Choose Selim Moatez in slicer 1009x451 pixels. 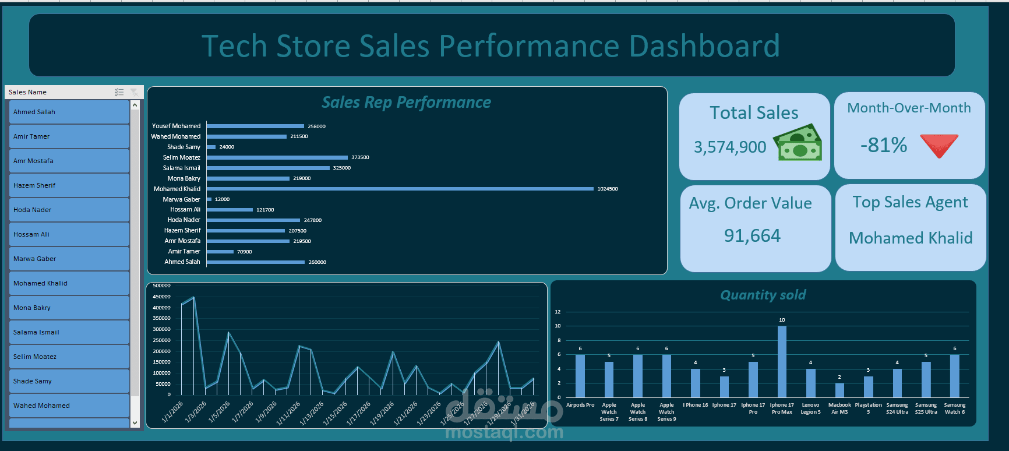69,357
